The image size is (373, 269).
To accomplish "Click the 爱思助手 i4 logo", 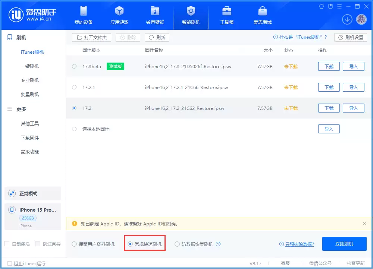I will pyautogui.click(x=32, y=15).
